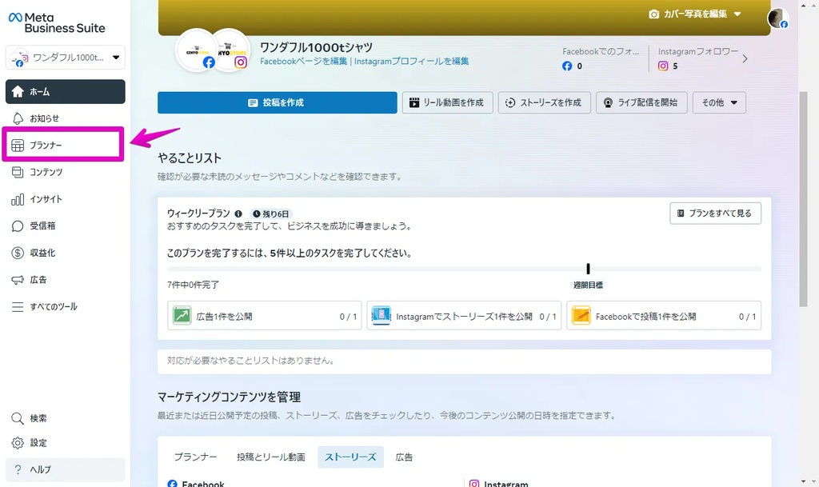Click the hamburger all-tools icon
Viewport: 819px width, 487px height.
pos(18,307)
